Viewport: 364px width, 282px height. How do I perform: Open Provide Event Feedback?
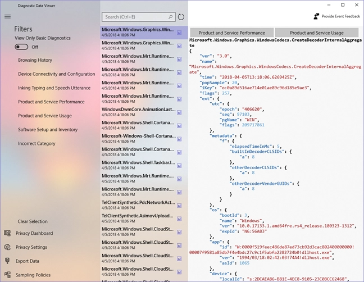(x=337, y=16)
